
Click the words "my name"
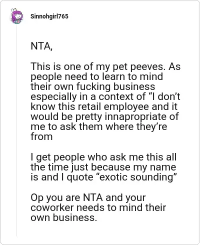[154, 167]
